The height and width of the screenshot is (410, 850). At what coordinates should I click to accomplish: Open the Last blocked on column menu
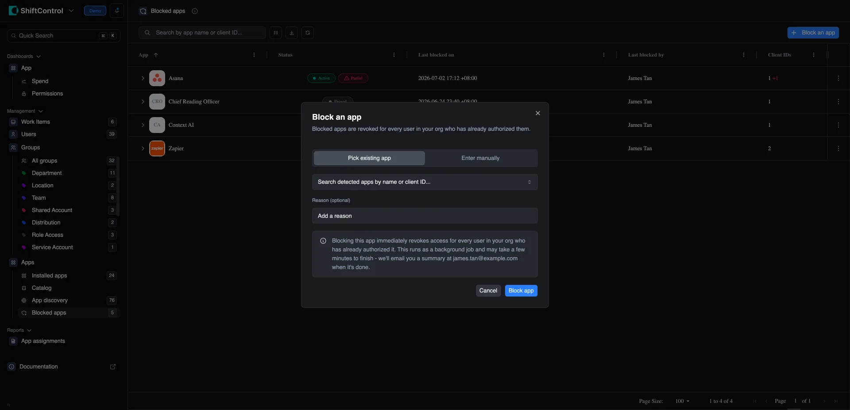pos(604,55)
